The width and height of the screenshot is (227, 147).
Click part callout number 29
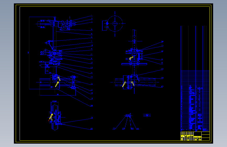(x=162, y=69)
